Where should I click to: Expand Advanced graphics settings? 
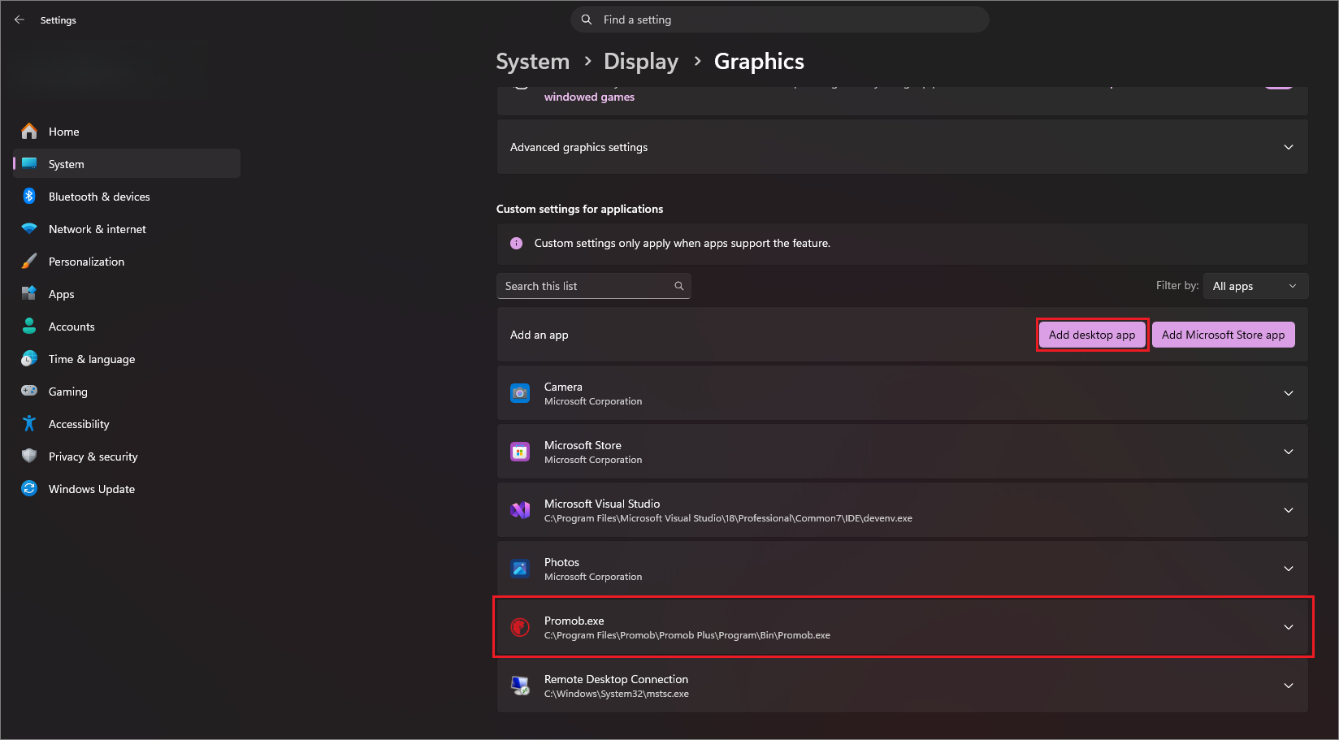pos(902,147)
